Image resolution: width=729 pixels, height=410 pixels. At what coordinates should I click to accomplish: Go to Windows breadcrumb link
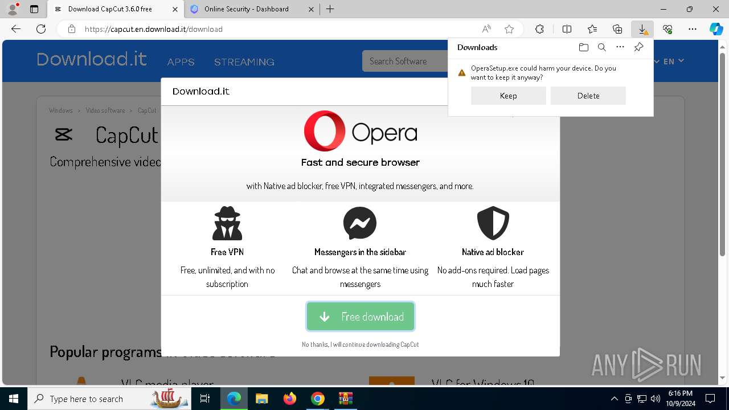tap(61, 110)
